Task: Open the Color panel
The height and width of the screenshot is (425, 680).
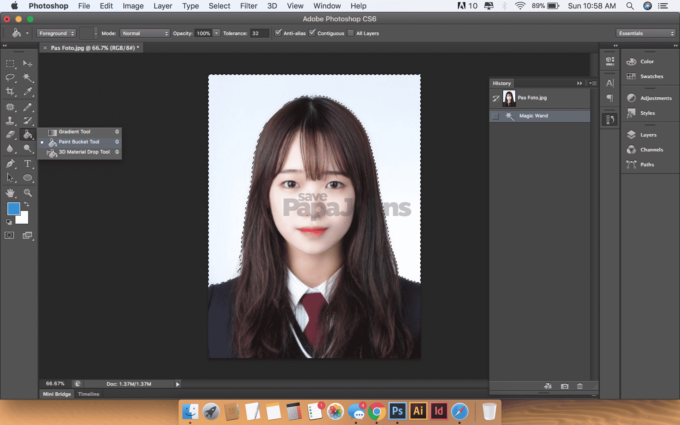Action: (x=647, y=62)
